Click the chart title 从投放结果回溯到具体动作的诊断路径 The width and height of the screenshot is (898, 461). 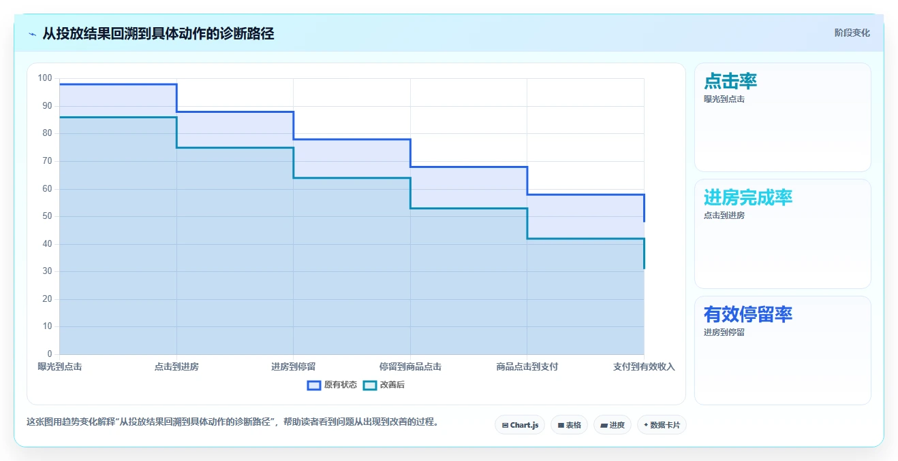click(x=158, y=33)
